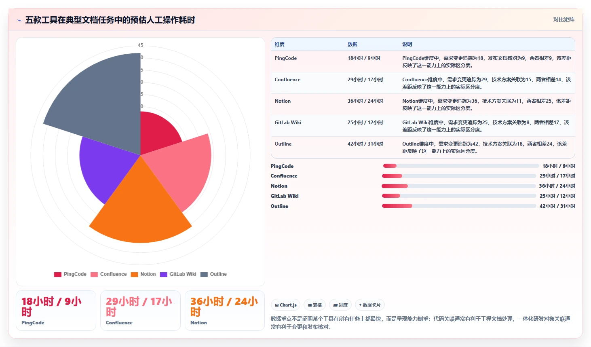The height and width of the screenshot is (347, 591).
Task: Click the icon before the chart title
Action: click(19, 20)
